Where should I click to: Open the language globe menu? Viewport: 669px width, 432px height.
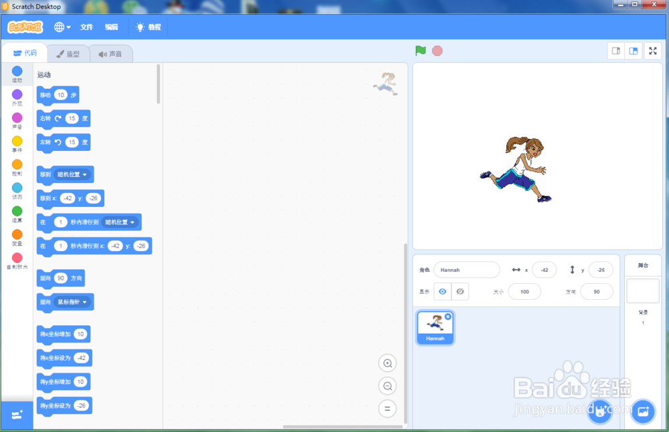pos(62,27)
